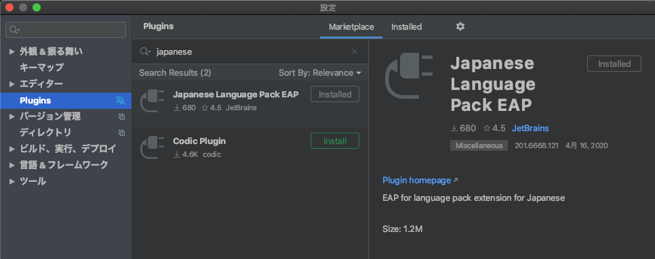
Task: Click the Japanese Language Pack EAP list icon
Action: click(153, 100)
